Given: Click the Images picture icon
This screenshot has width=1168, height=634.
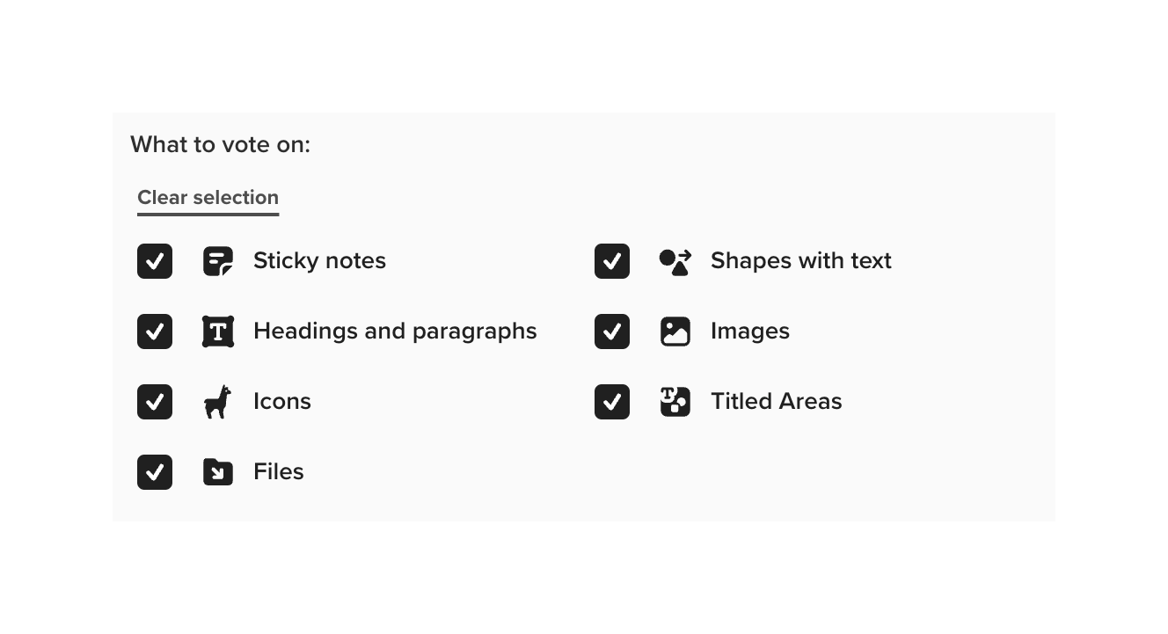Looking at the screenshot, I should [x=675, y=332].
